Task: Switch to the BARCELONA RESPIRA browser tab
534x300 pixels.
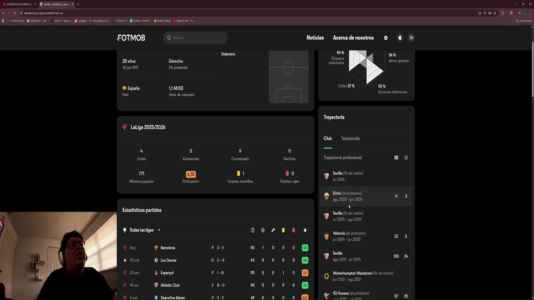Action: pyautogui.click(x=19, y=4)
